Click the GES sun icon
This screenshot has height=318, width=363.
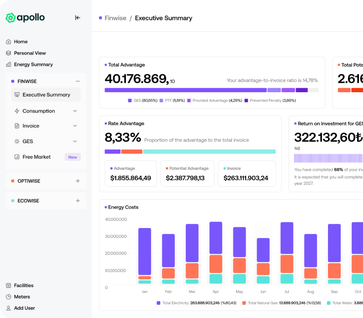pyautogui.click(x=17, y=141)
